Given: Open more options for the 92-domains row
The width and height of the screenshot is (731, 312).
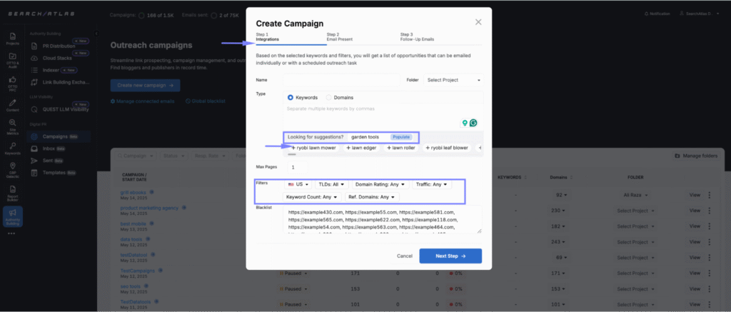Looking at the screenshot, I should coord(710,195).
